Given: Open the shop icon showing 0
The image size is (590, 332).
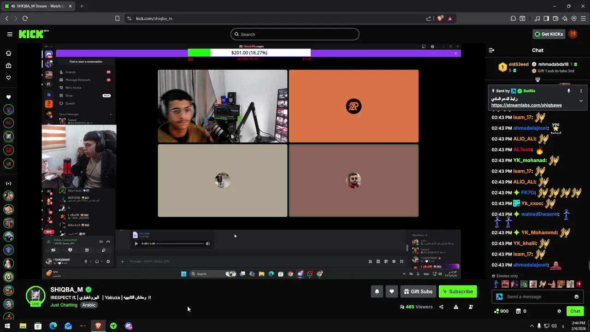Looking at the screenshot, I should click(x=521, y=311).
